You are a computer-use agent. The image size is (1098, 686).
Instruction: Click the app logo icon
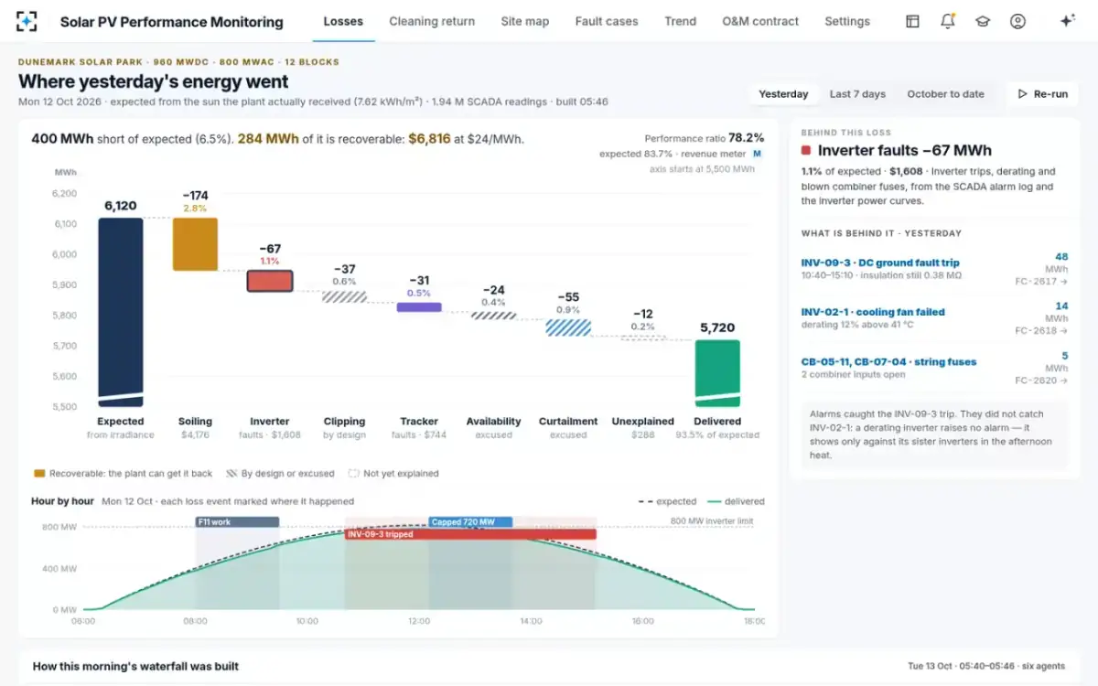tap(27, 21)
